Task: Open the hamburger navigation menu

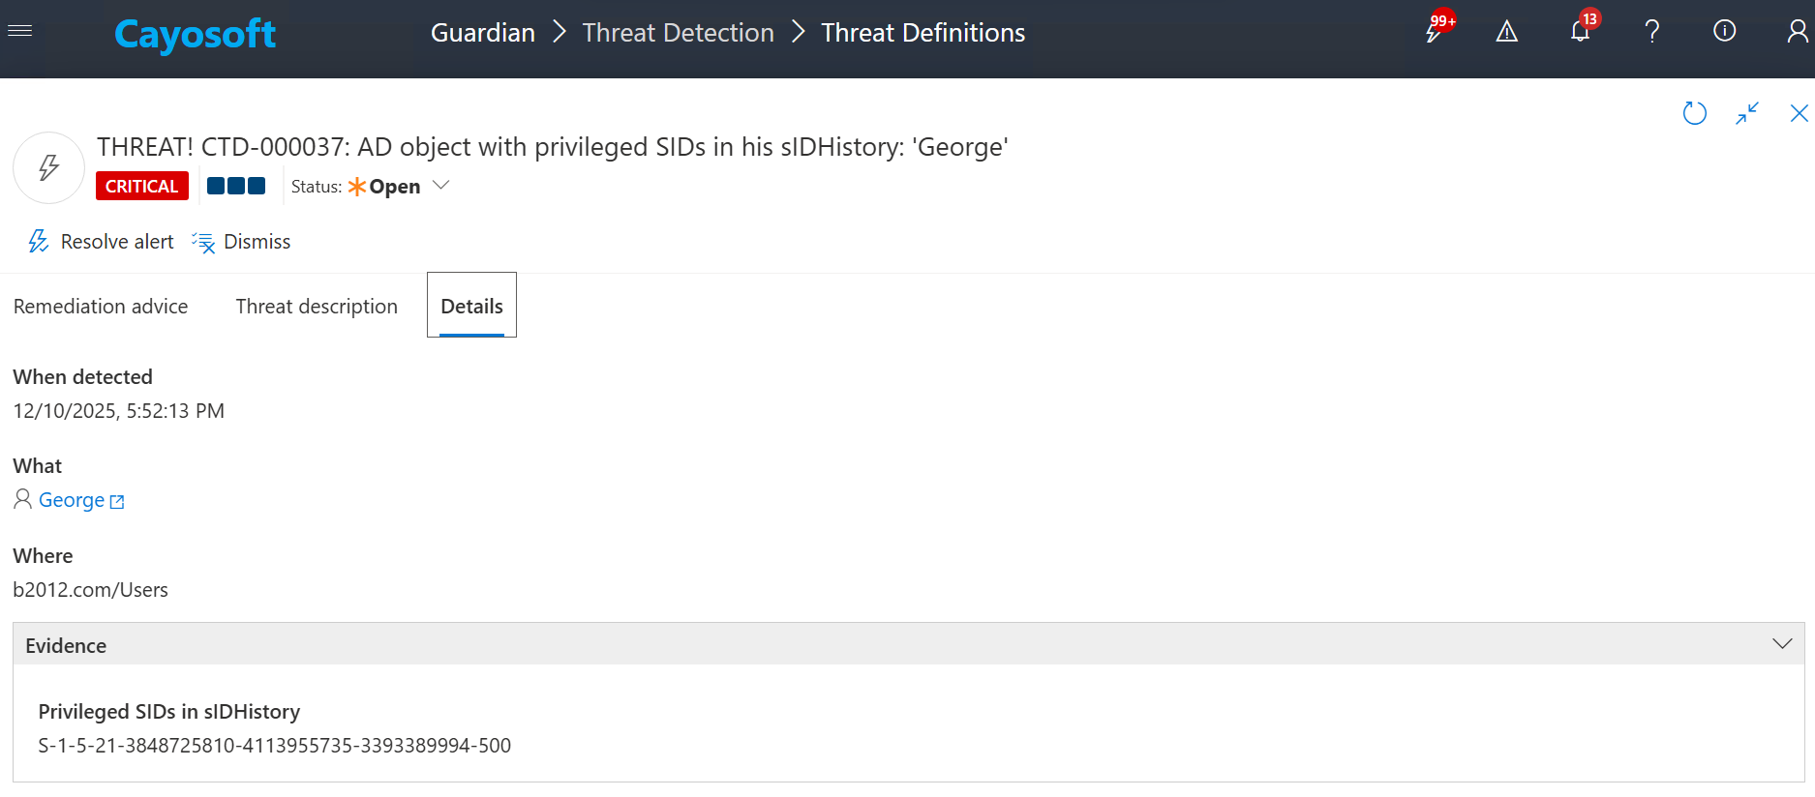Action: (x=20, y=31)
